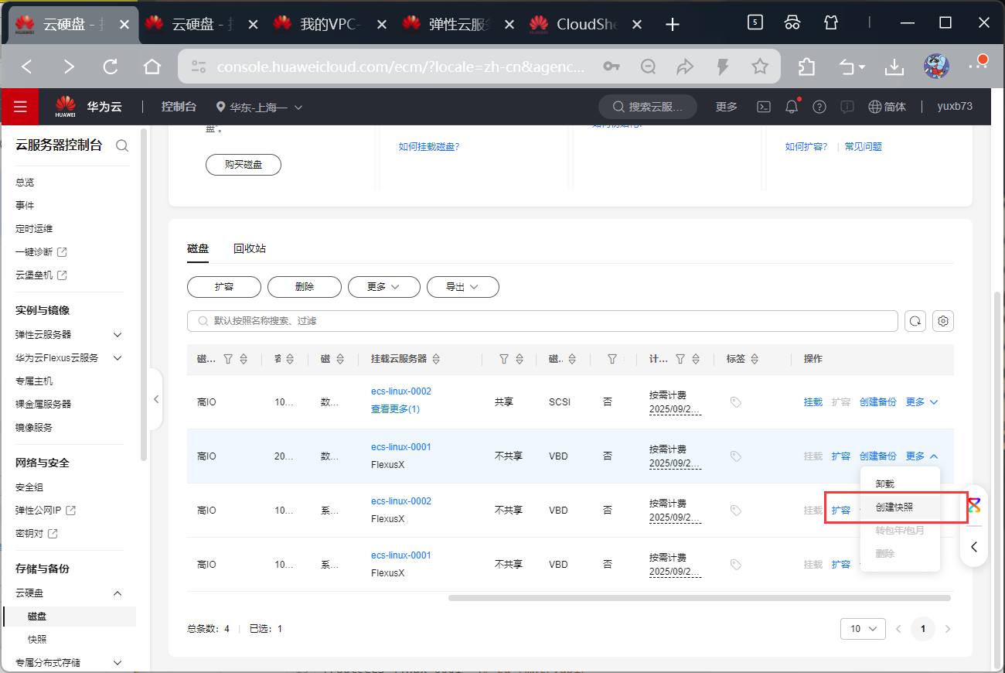Go to browser home page icon

[152, 67]
